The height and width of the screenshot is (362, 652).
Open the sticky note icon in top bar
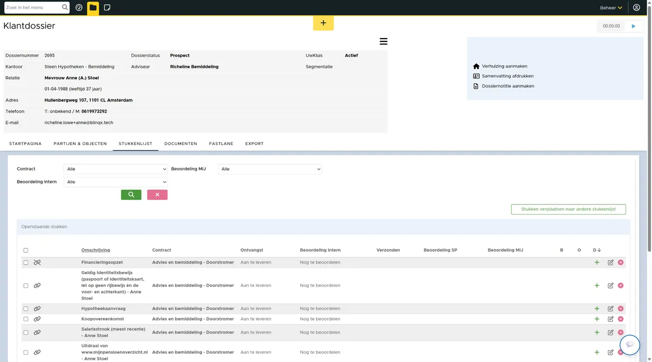click(x=107, y=8)
